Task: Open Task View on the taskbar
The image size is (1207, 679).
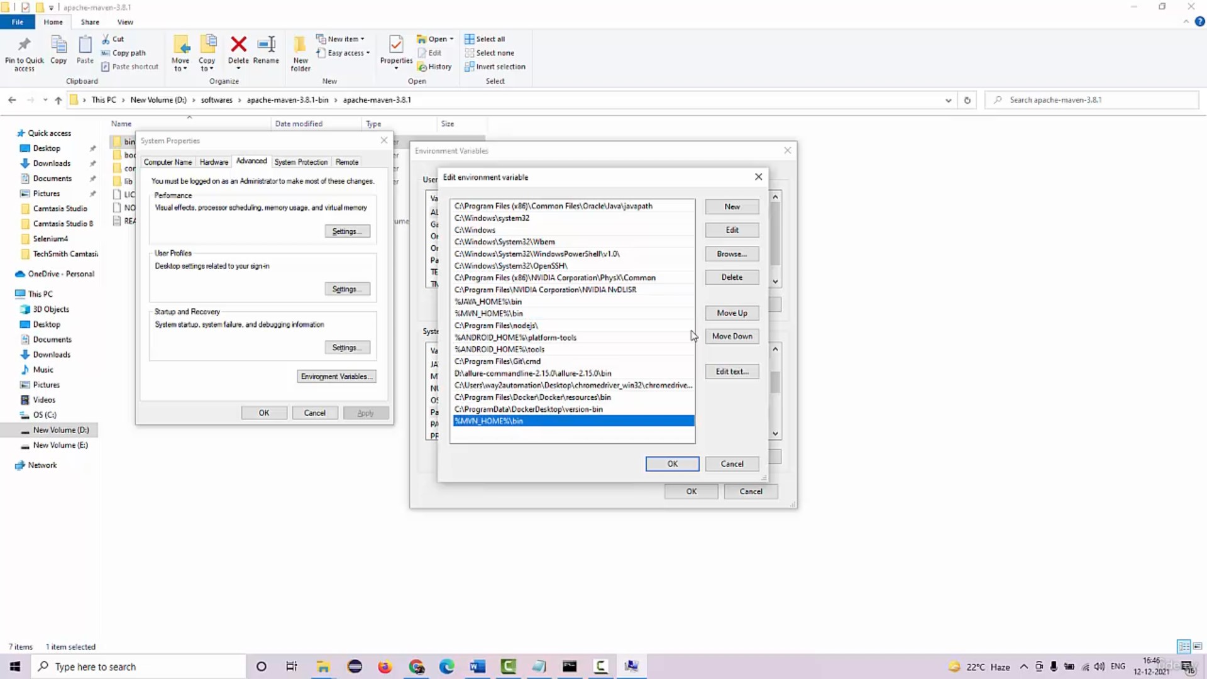Action: tap(292, 666)
